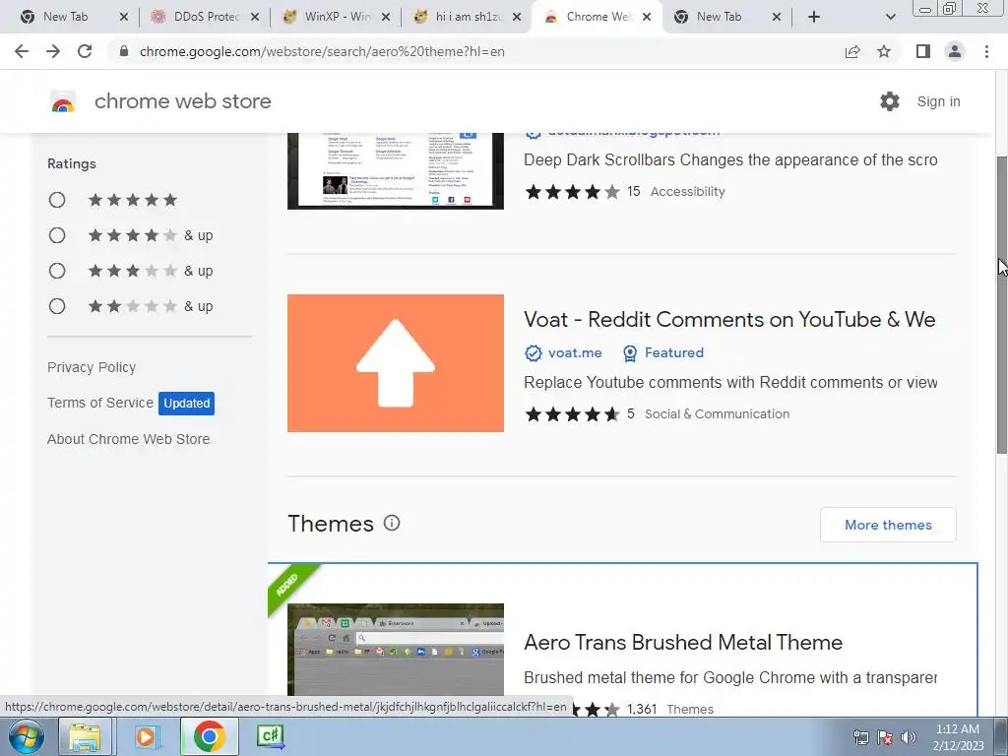
Task: Filter by four stars & up
Action: (57, 235)
